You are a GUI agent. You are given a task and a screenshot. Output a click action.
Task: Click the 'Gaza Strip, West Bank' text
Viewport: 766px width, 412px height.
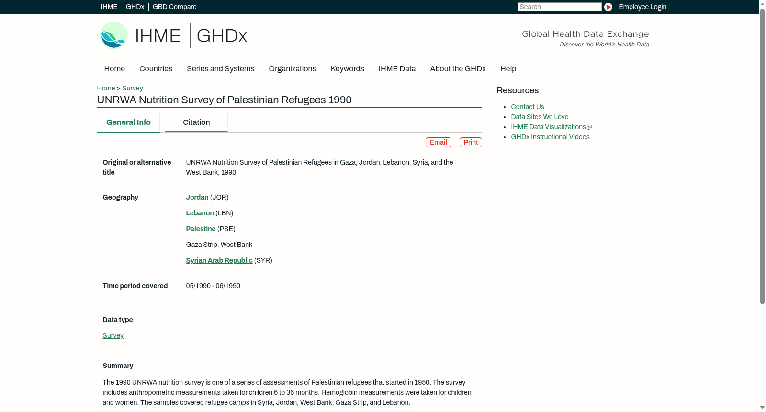pos(219,245)
